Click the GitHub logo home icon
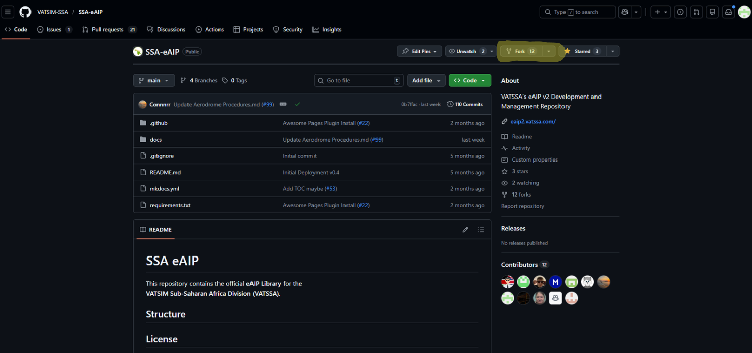This screenshot has width=752, height=353. 25,12
